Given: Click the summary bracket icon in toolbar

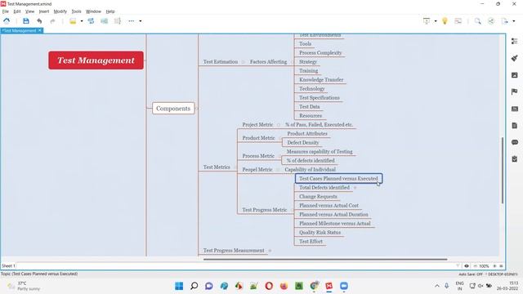Looking at the screenshot, I should [x=118, y=21].
